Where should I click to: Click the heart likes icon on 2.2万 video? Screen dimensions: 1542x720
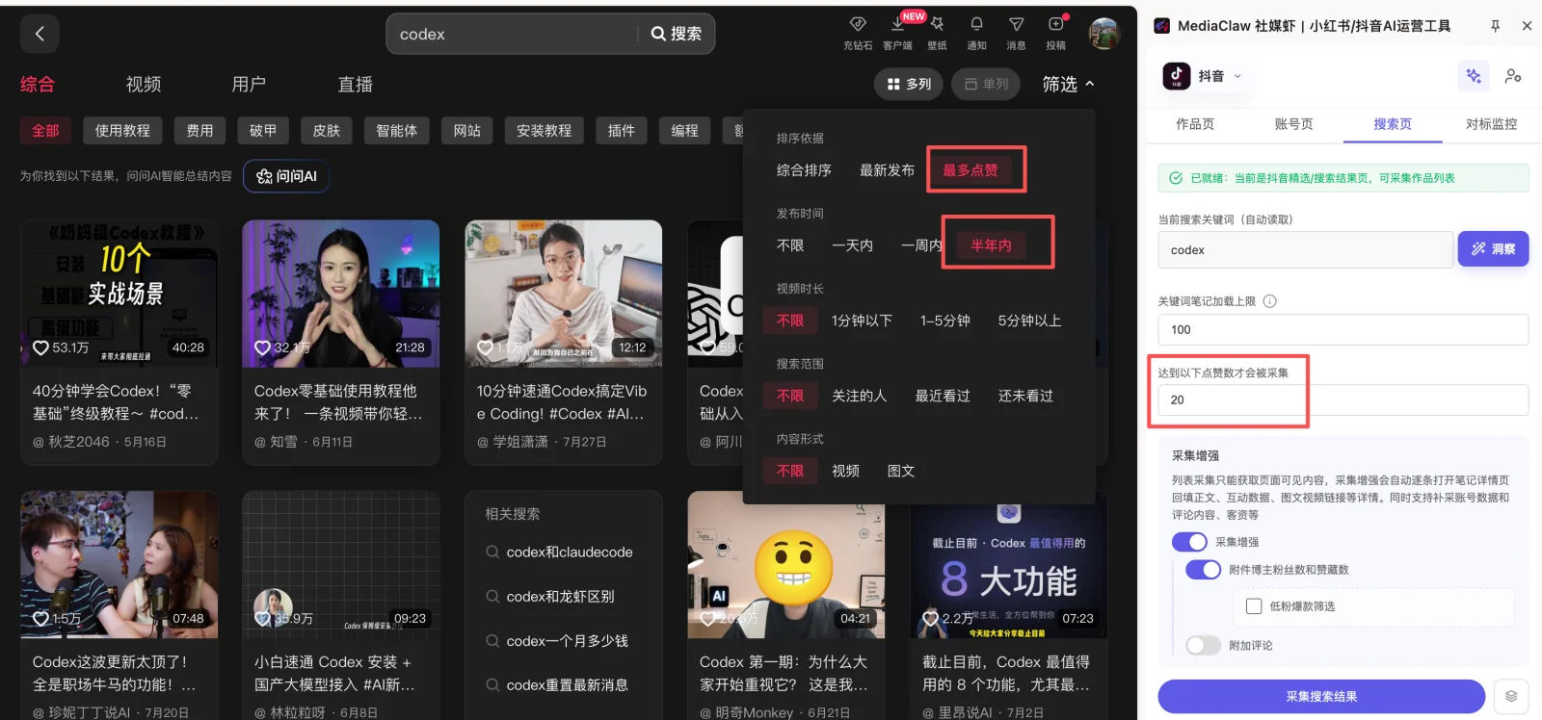point(930,618)
